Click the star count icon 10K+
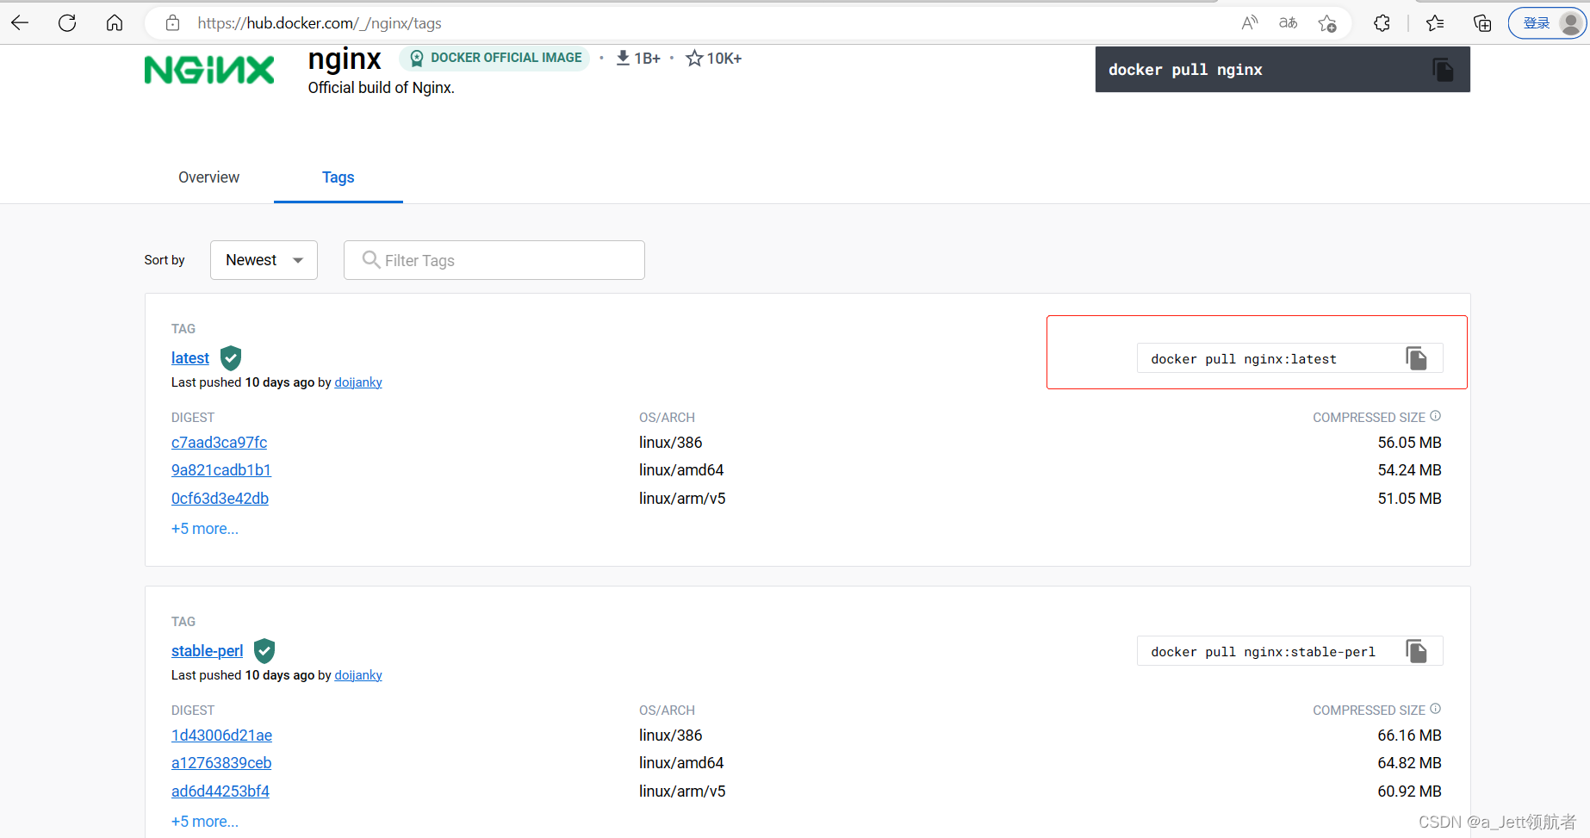The width and height of the screenshot is (1590, 838). pos(694,58)
